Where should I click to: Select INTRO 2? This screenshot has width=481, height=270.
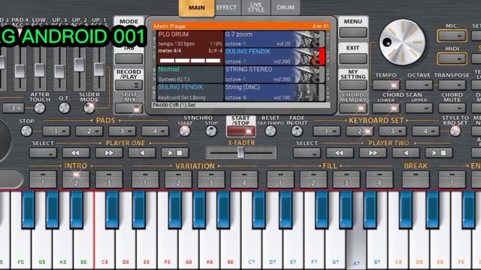click(x=76, y=179)
